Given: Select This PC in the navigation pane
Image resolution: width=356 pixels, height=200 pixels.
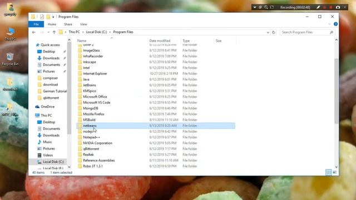Looking at the screenshot, I should coord(46,116).
